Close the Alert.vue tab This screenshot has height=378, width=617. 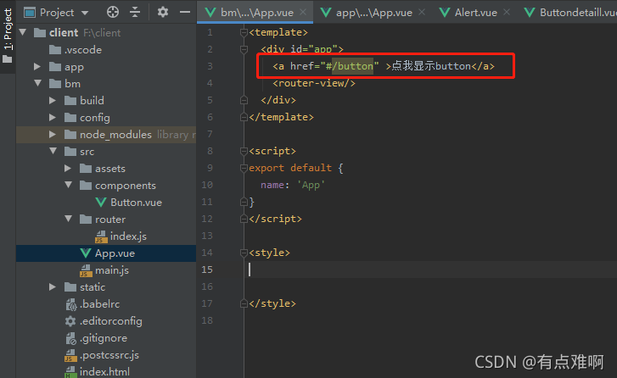point(507,12)
